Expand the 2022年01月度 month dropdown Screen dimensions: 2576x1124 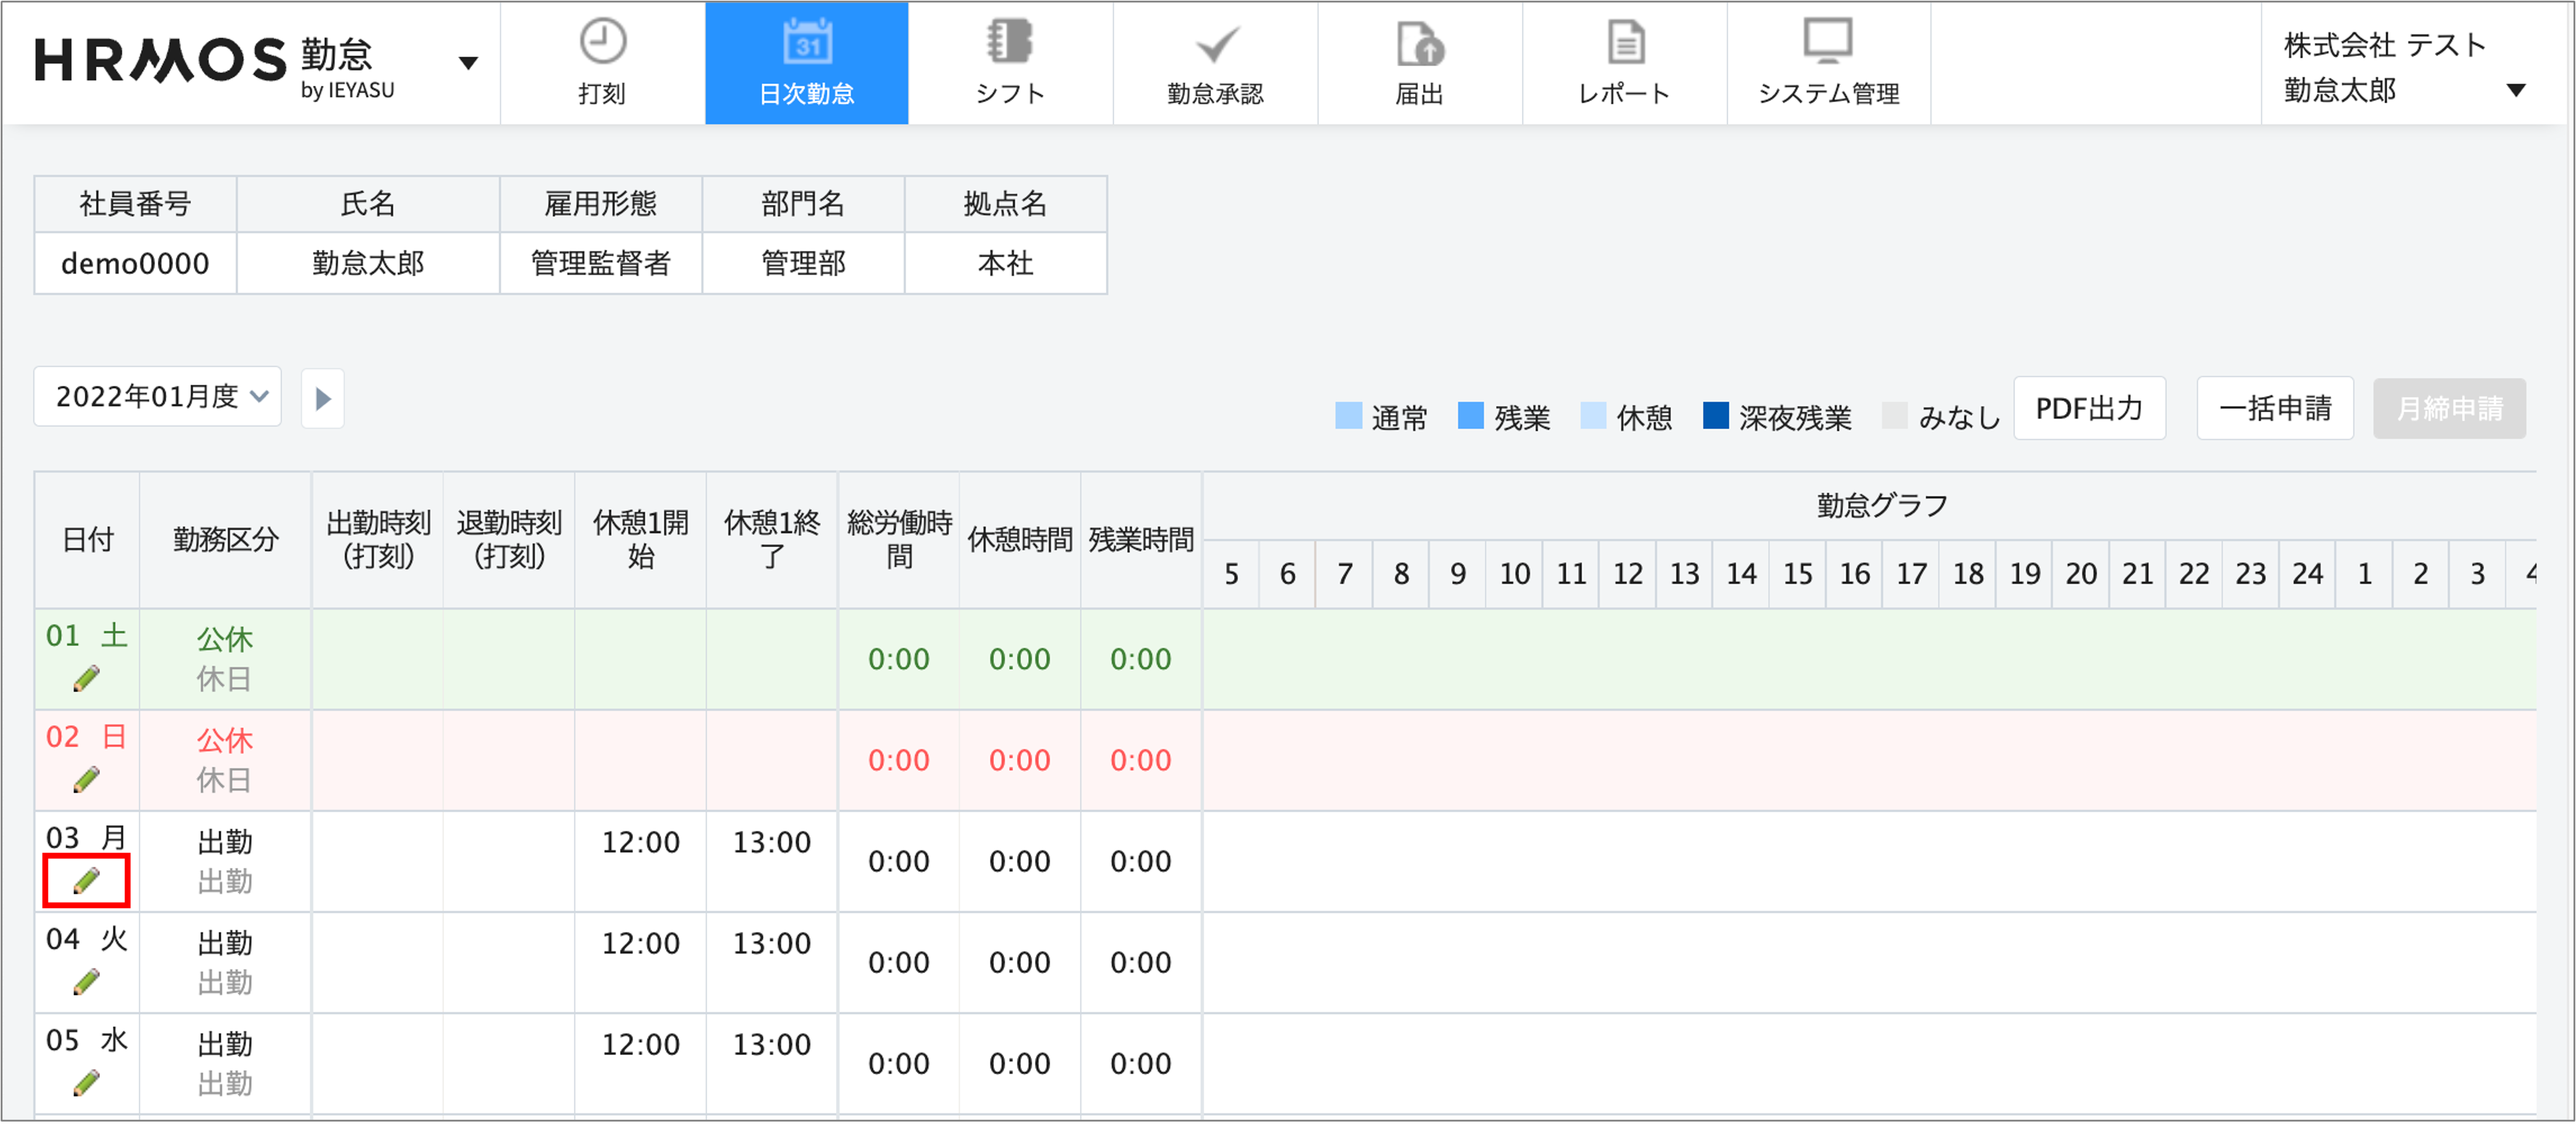(158, 396)
